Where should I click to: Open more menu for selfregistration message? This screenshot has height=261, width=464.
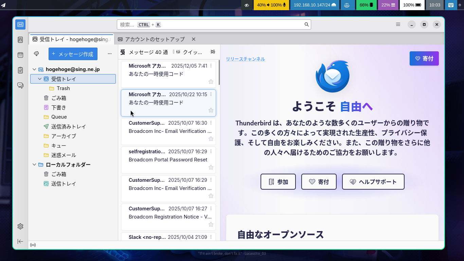pos(211,152)
